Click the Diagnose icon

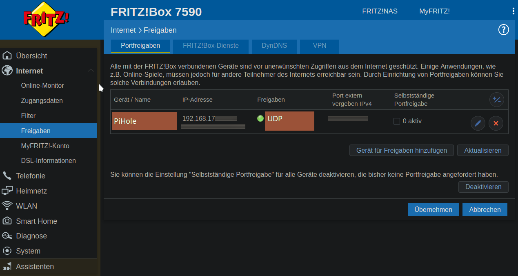pos(7,236)
